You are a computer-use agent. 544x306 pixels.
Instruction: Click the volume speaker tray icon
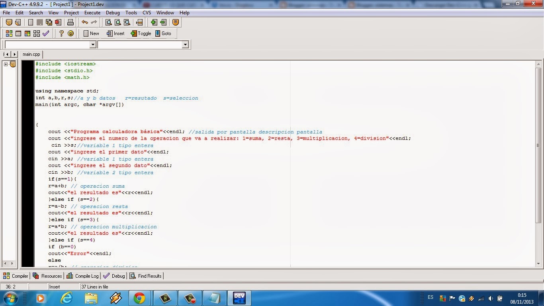(490, 298)
